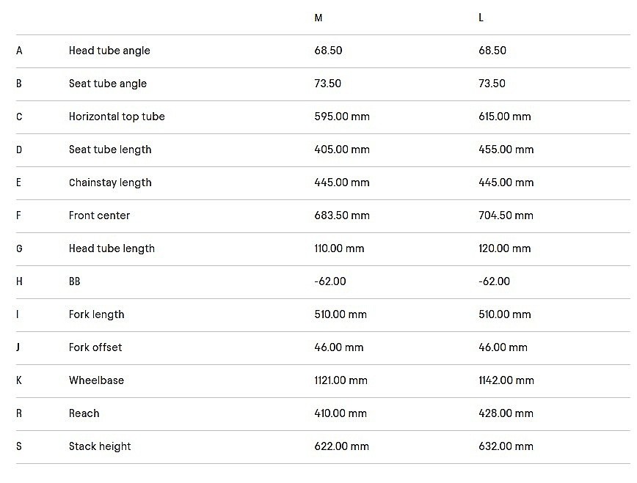The image size is (637, 483).
Task: Click the M size column header
Action: coord(318,18)
